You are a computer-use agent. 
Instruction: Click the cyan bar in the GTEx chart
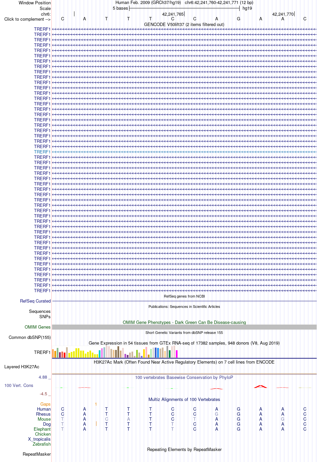[x=100, y=354]
